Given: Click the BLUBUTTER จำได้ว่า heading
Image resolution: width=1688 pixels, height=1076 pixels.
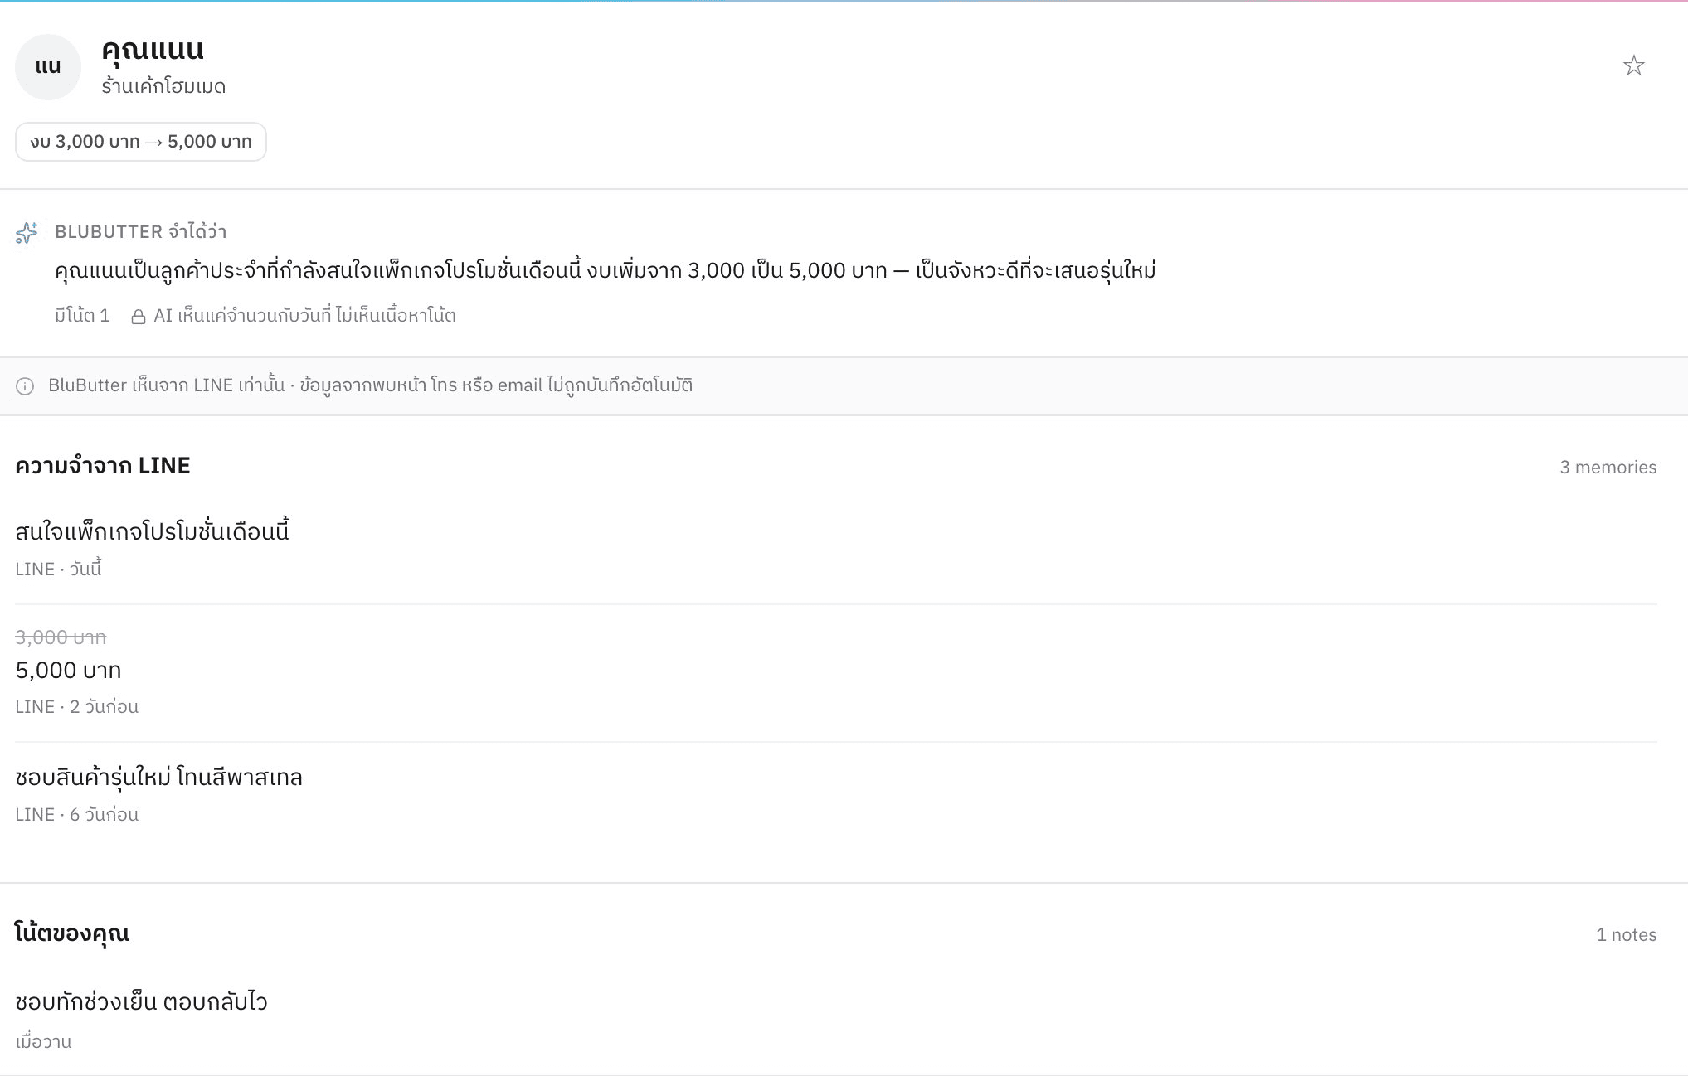Looking at the screenshot, I should [141, 231].
